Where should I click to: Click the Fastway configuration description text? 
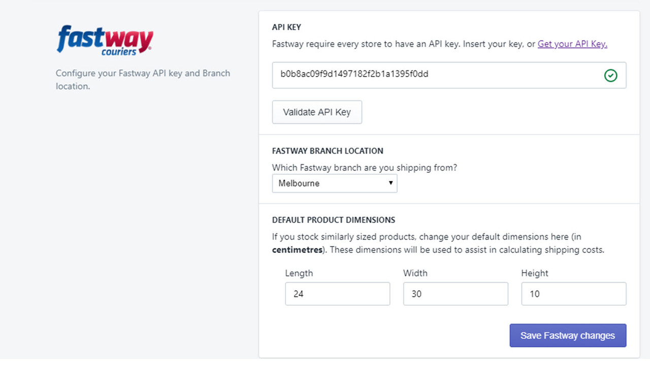pyautogui.click(x=143, y=80)
